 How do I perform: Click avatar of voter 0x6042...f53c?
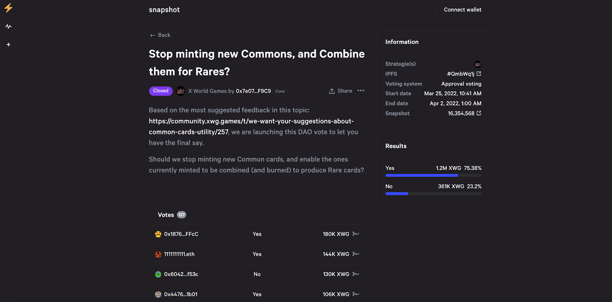click(158, 274)
